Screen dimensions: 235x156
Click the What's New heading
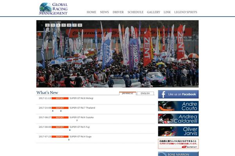(x=47, y=92)
